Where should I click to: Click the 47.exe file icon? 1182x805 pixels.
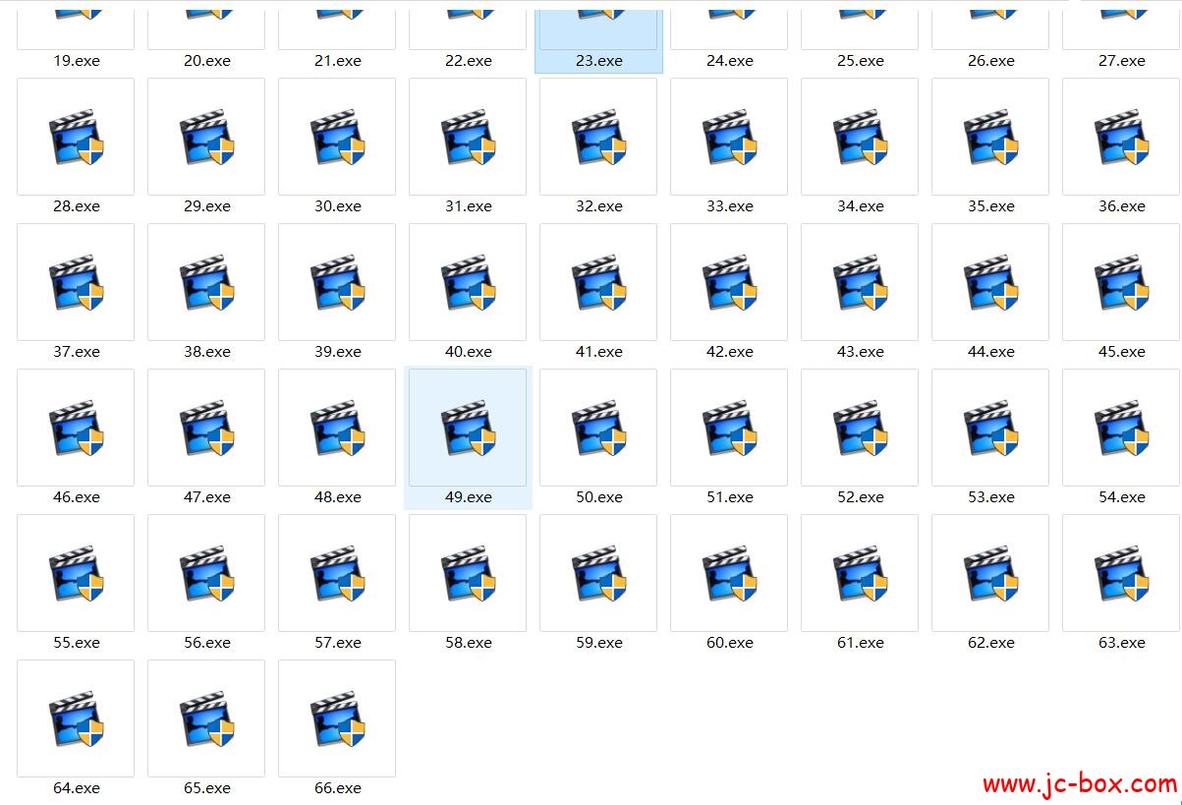(207, 428)
